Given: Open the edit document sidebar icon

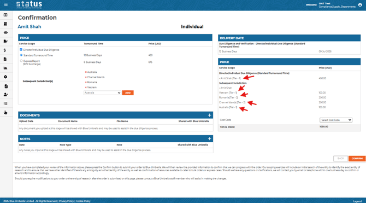Looking at the screenshot, I should click(x=5, y=42).
